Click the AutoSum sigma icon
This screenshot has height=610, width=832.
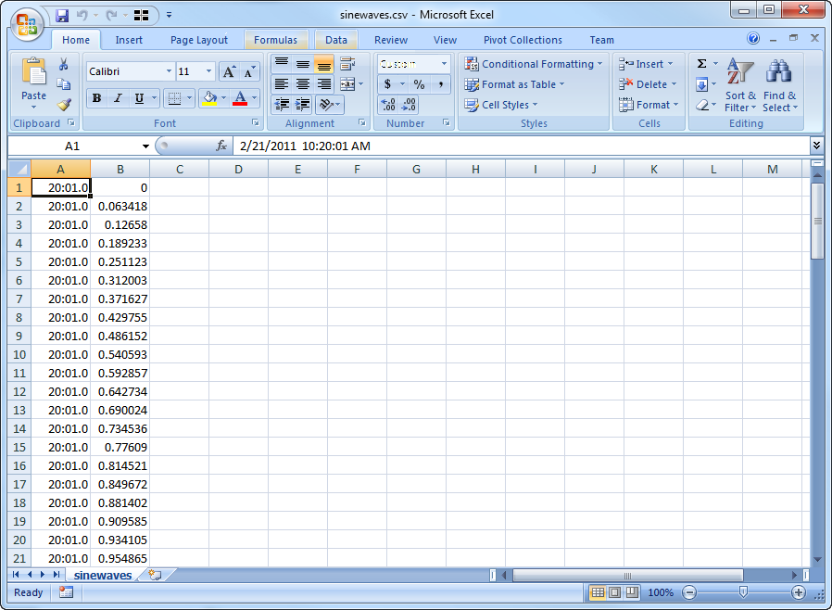pos(701,64)
